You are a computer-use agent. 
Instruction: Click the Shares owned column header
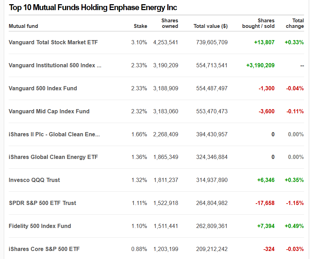pyautogui.click(x=170, y=23)
